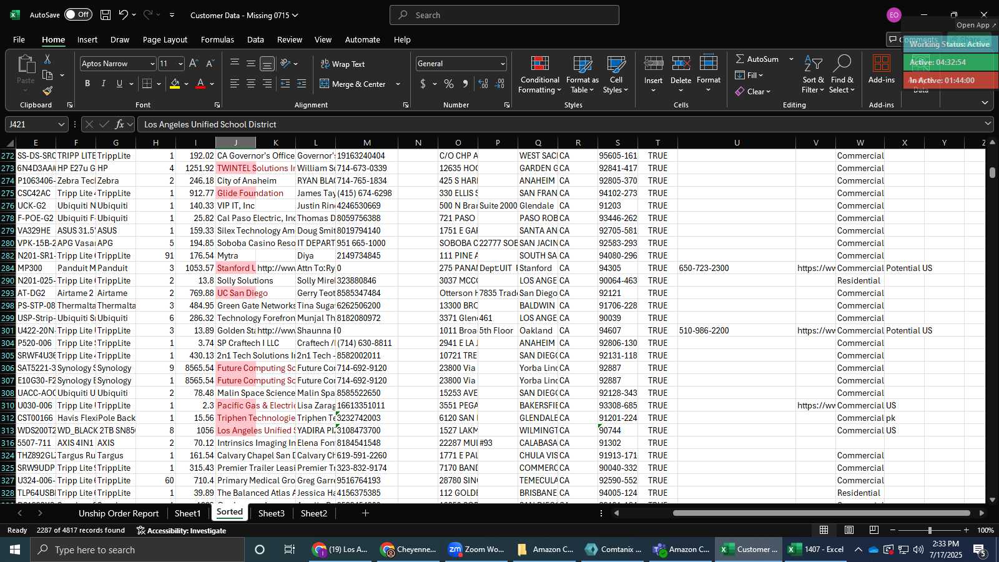This screenshot has width=999, height=562.
Task: Align text to top of cell
Action: click(235, 64)
